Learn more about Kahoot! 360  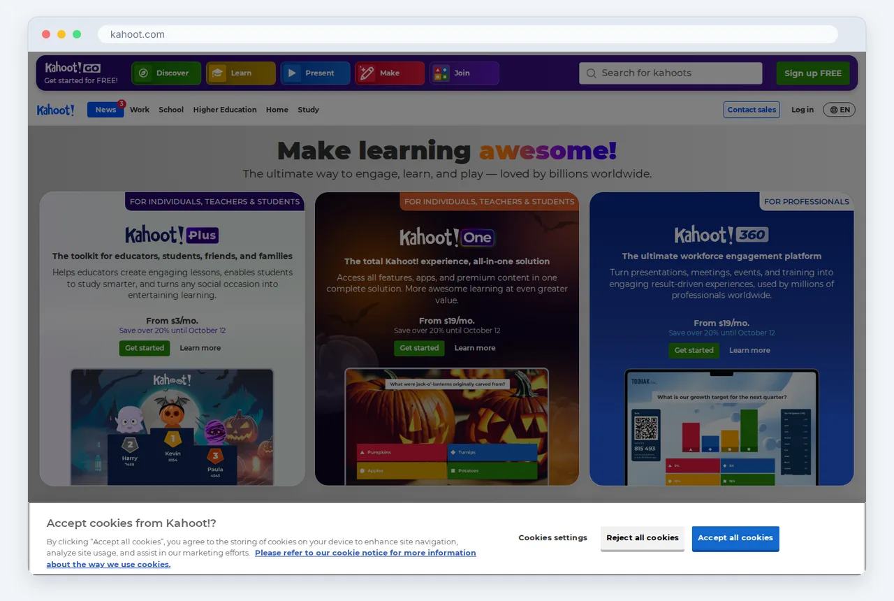pos(750,351)
